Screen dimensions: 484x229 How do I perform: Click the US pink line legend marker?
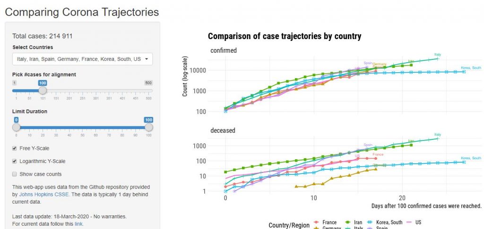(x=408, y=222)
